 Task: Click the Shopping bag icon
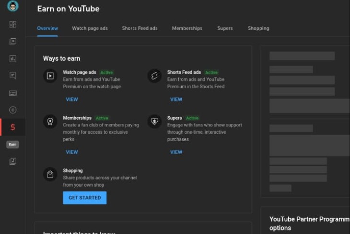coord(50,174)
